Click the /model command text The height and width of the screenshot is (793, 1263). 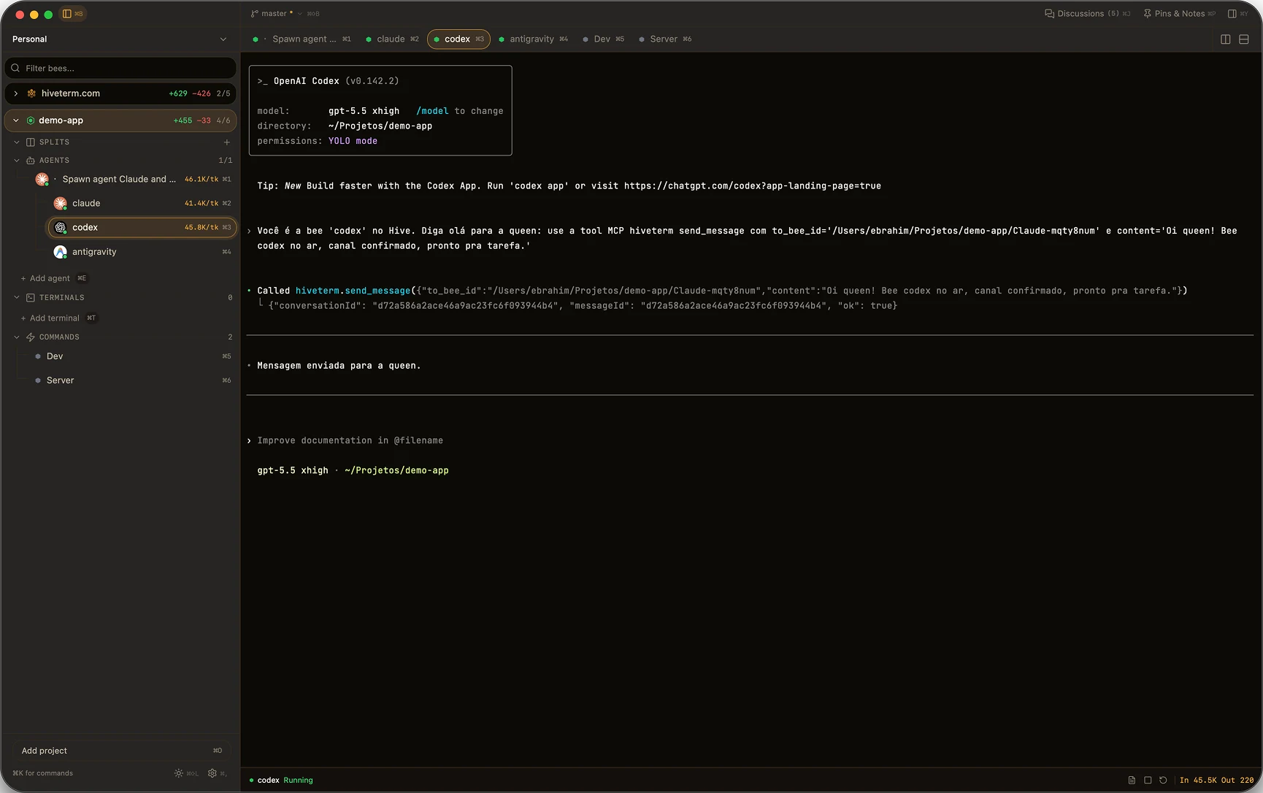pos(432,111)
